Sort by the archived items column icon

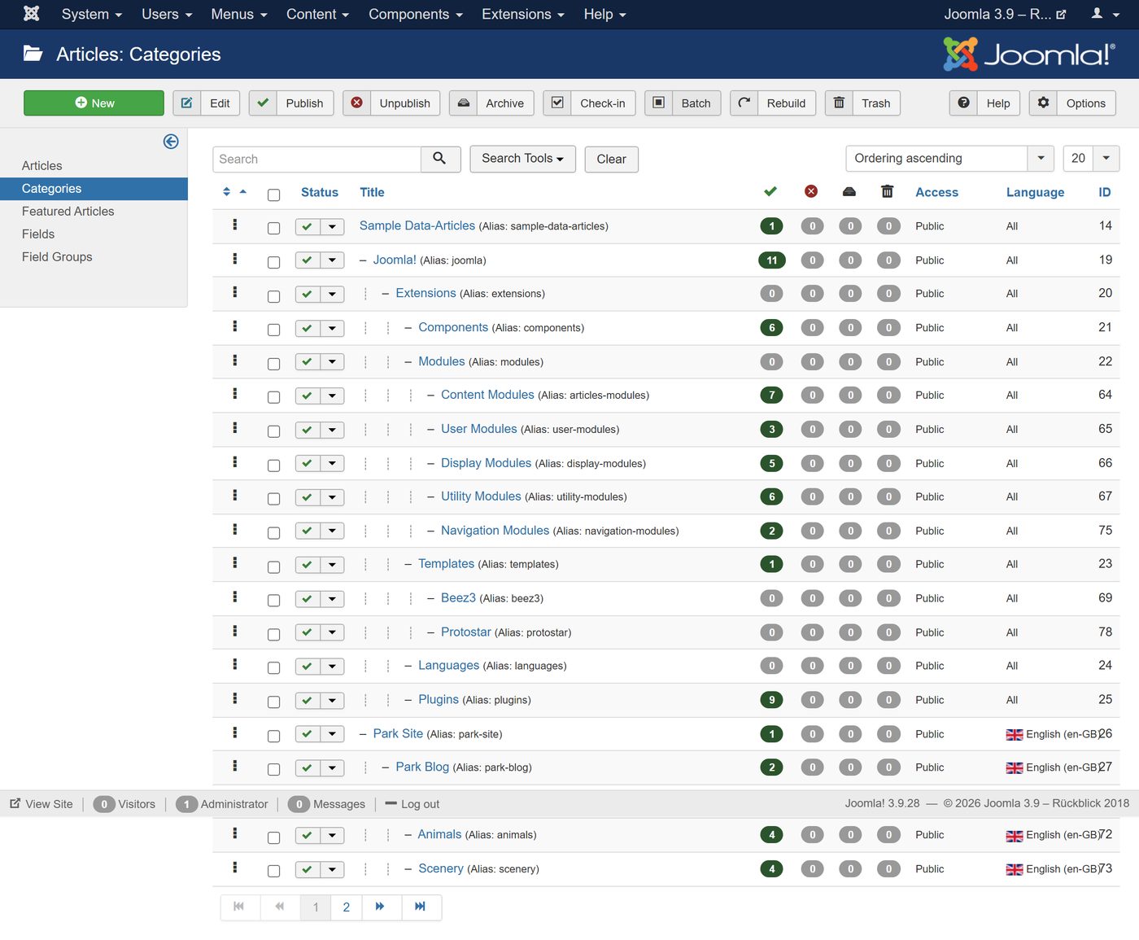tap(849, 191)
